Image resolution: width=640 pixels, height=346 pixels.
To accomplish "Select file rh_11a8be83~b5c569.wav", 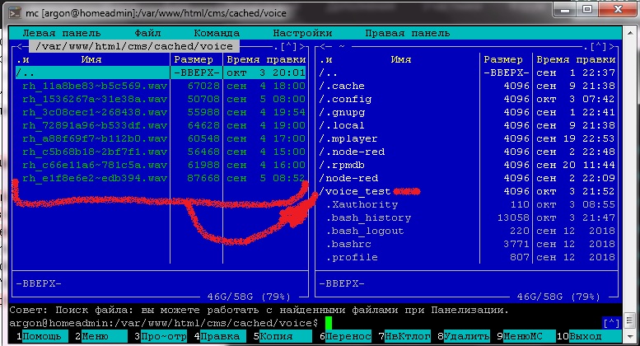I will point(95,86).
